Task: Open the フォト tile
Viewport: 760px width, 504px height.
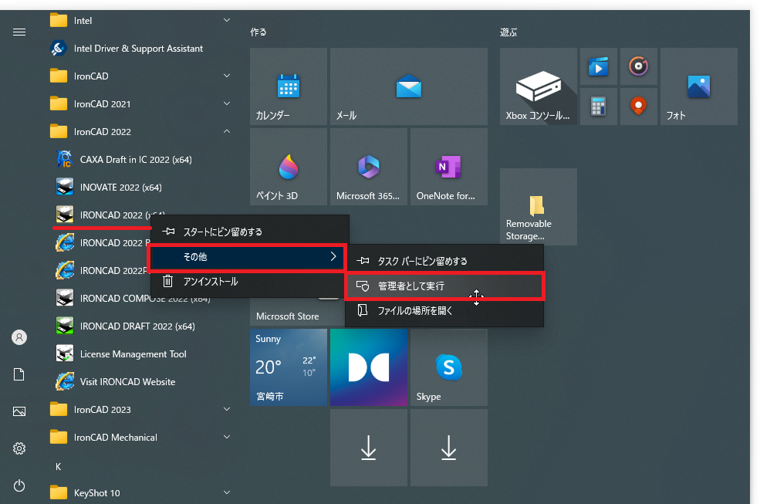Action: 699,86
